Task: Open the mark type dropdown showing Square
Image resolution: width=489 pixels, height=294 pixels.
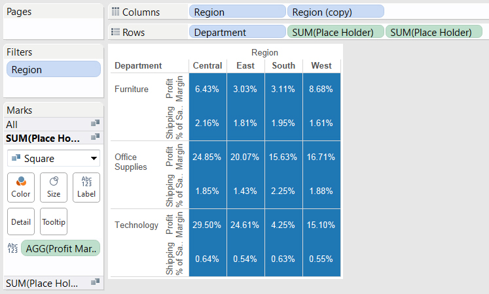Action: (54, 158)
